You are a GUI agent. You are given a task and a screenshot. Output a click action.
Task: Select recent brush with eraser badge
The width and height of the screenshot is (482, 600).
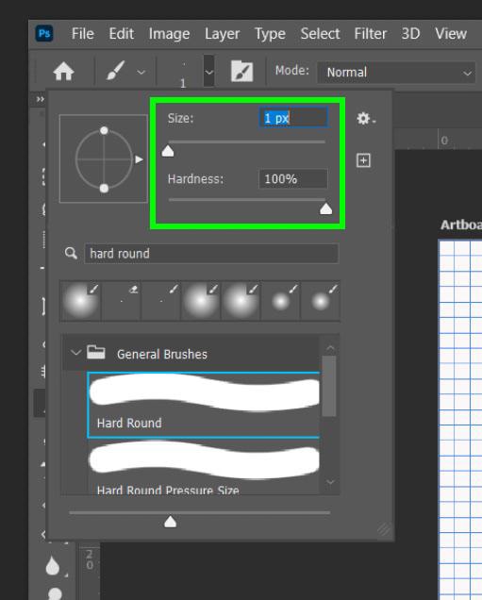pos(122,301)
